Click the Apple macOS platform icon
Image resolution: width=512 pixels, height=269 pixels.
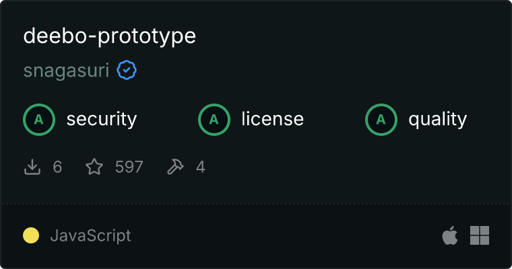[450, 235]
